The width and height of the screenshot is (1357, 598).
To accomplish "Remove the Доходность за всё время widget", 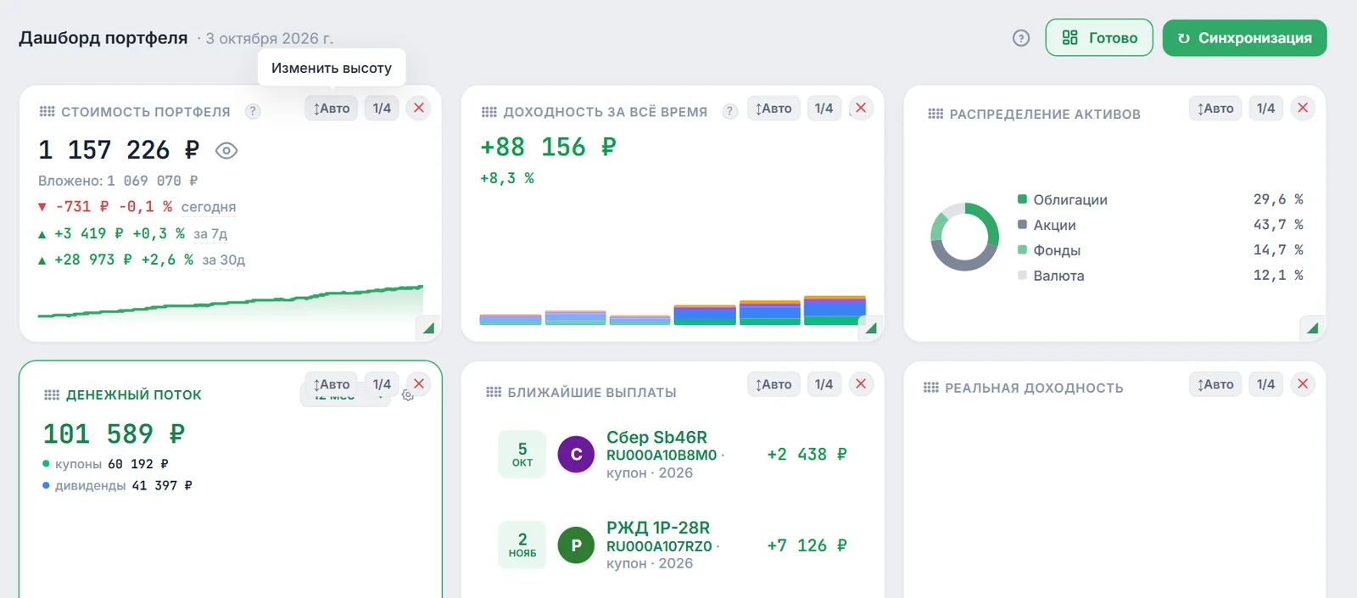I will pos(861,108).
